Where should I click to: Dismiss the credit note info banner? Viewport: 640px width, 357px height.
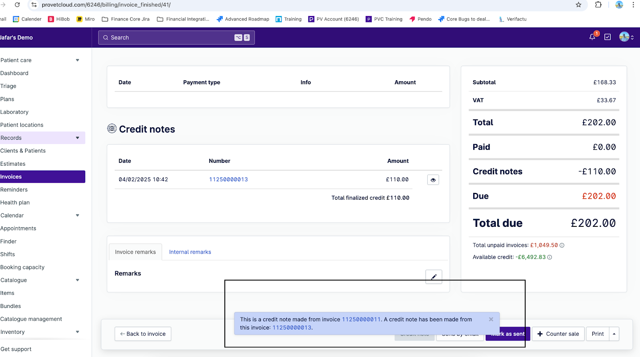click(491, 319)
